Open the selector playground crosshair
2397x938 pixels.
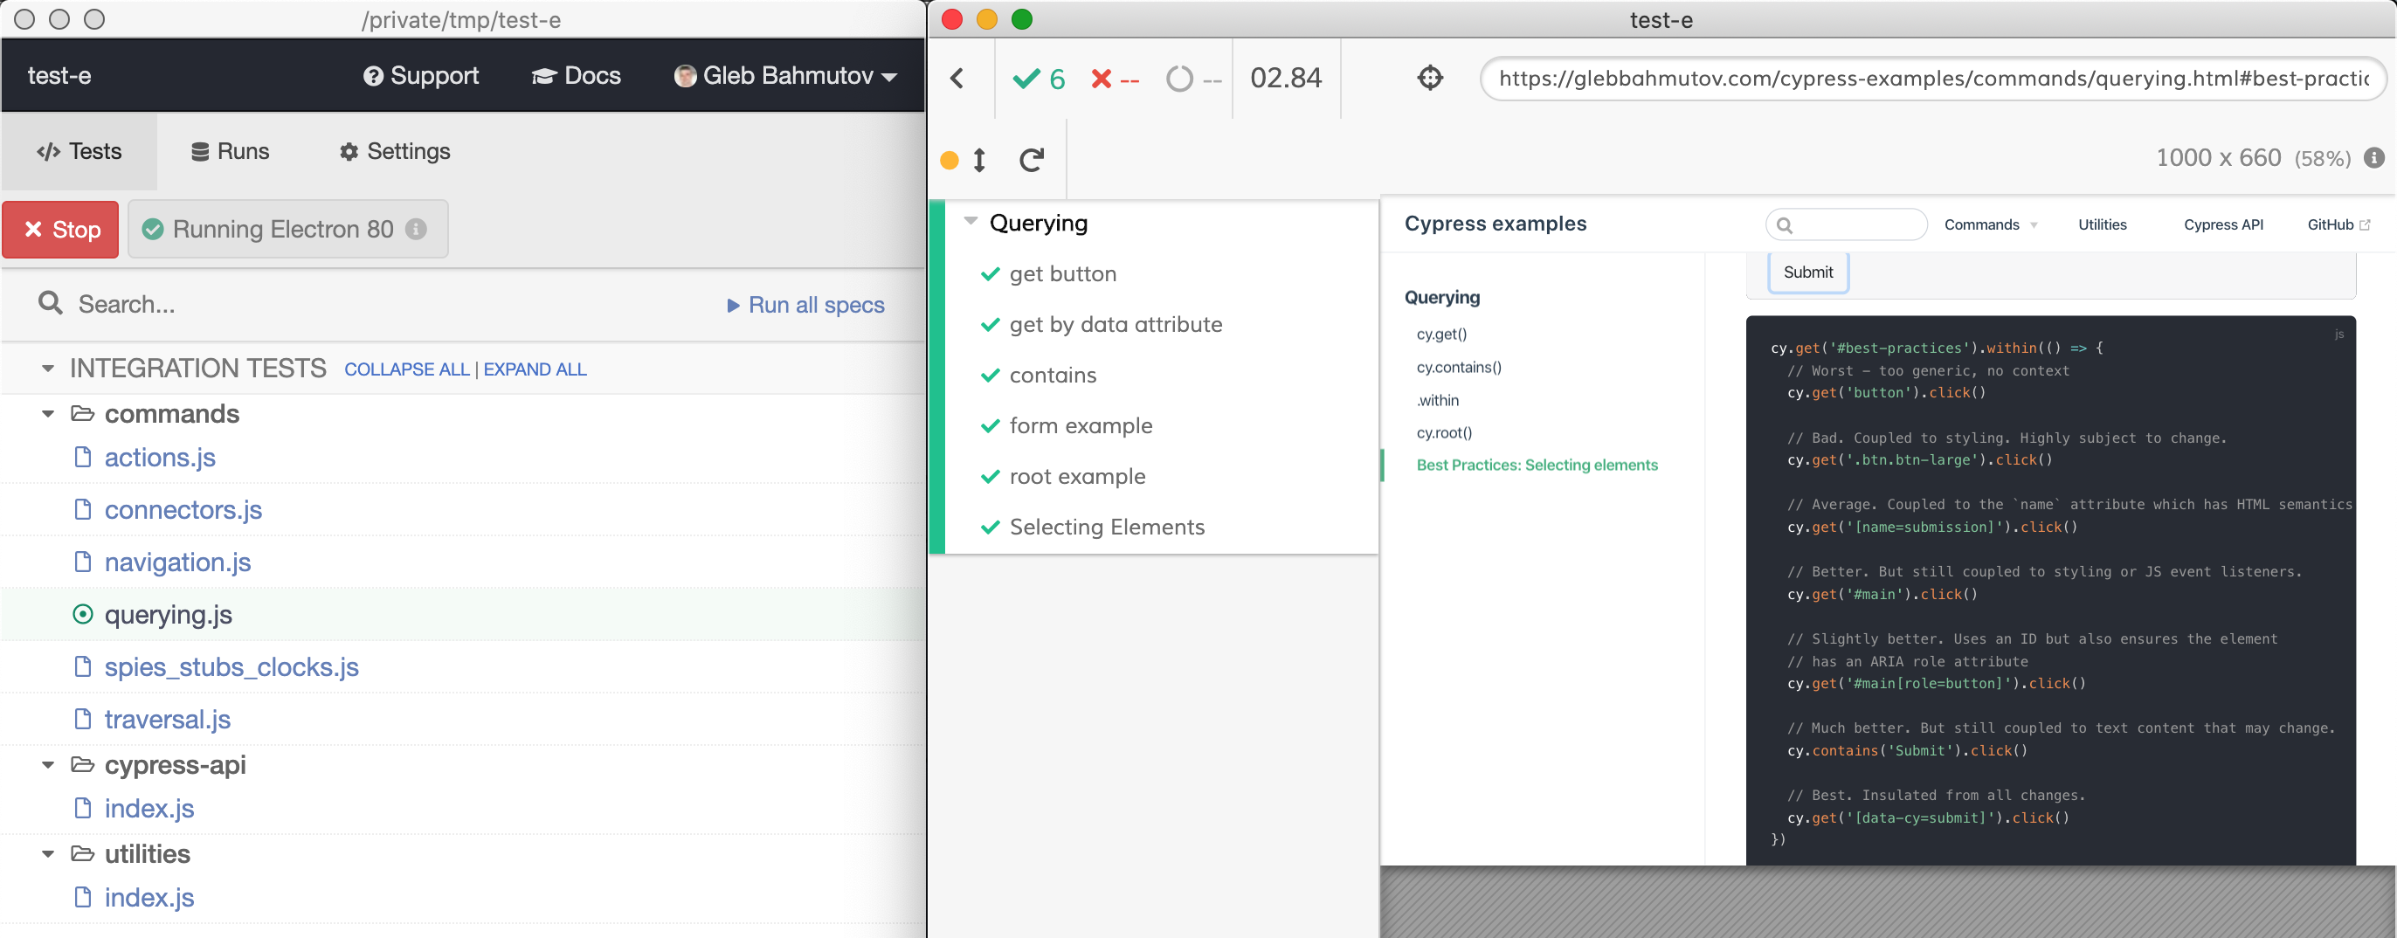tap(1430, 79)
